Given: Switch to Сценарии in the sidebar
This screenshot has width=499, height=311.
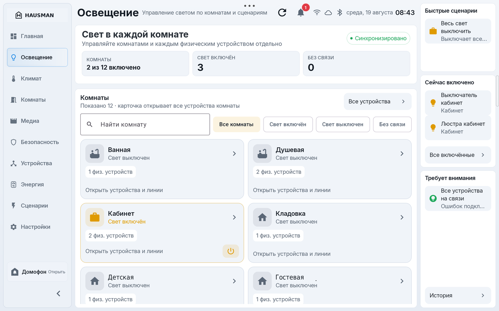Looking at the screenshot, I should 37,206.
